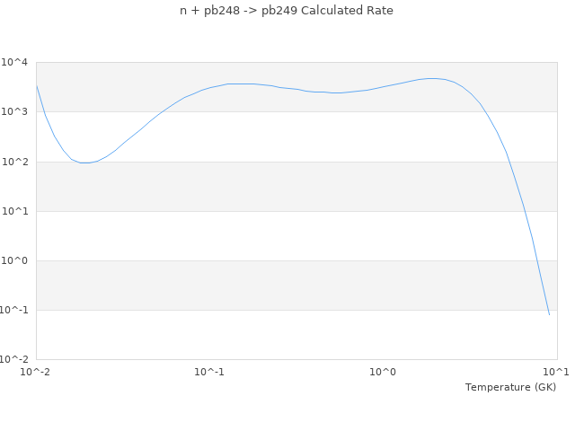Click the curve's highest peak right of 10^0
The width and height of the screenshot is (575, 431).
click(433, 78)
